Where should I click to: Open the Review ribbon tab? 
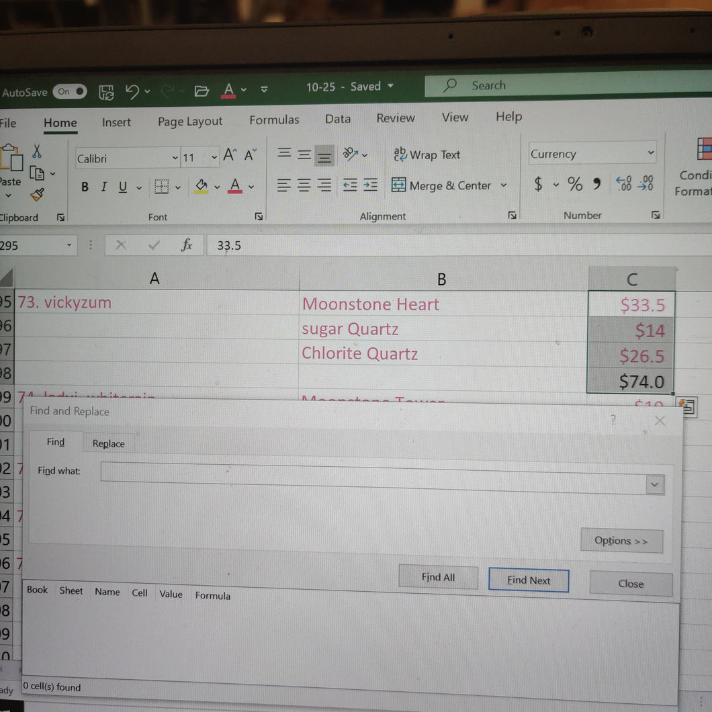coord(396,118)
